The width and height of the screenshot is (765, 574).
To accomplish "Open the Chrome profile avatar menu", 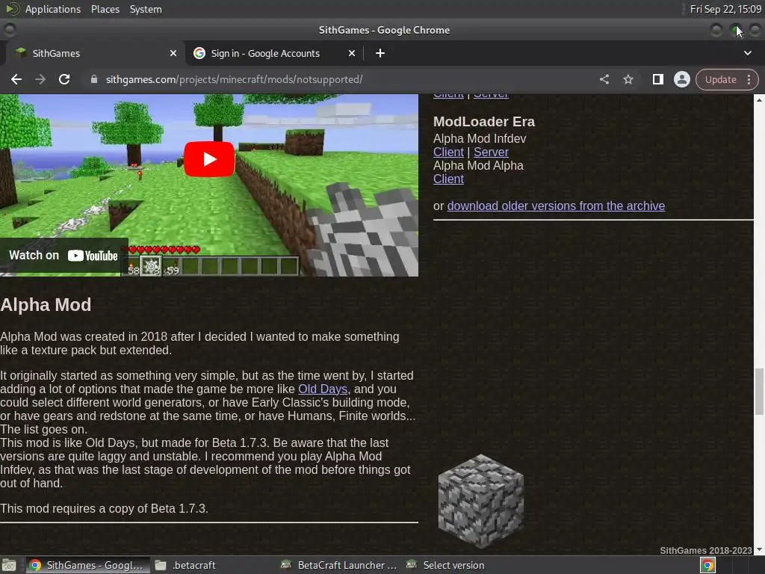I will pyautogui.click(x=681, y=79).
